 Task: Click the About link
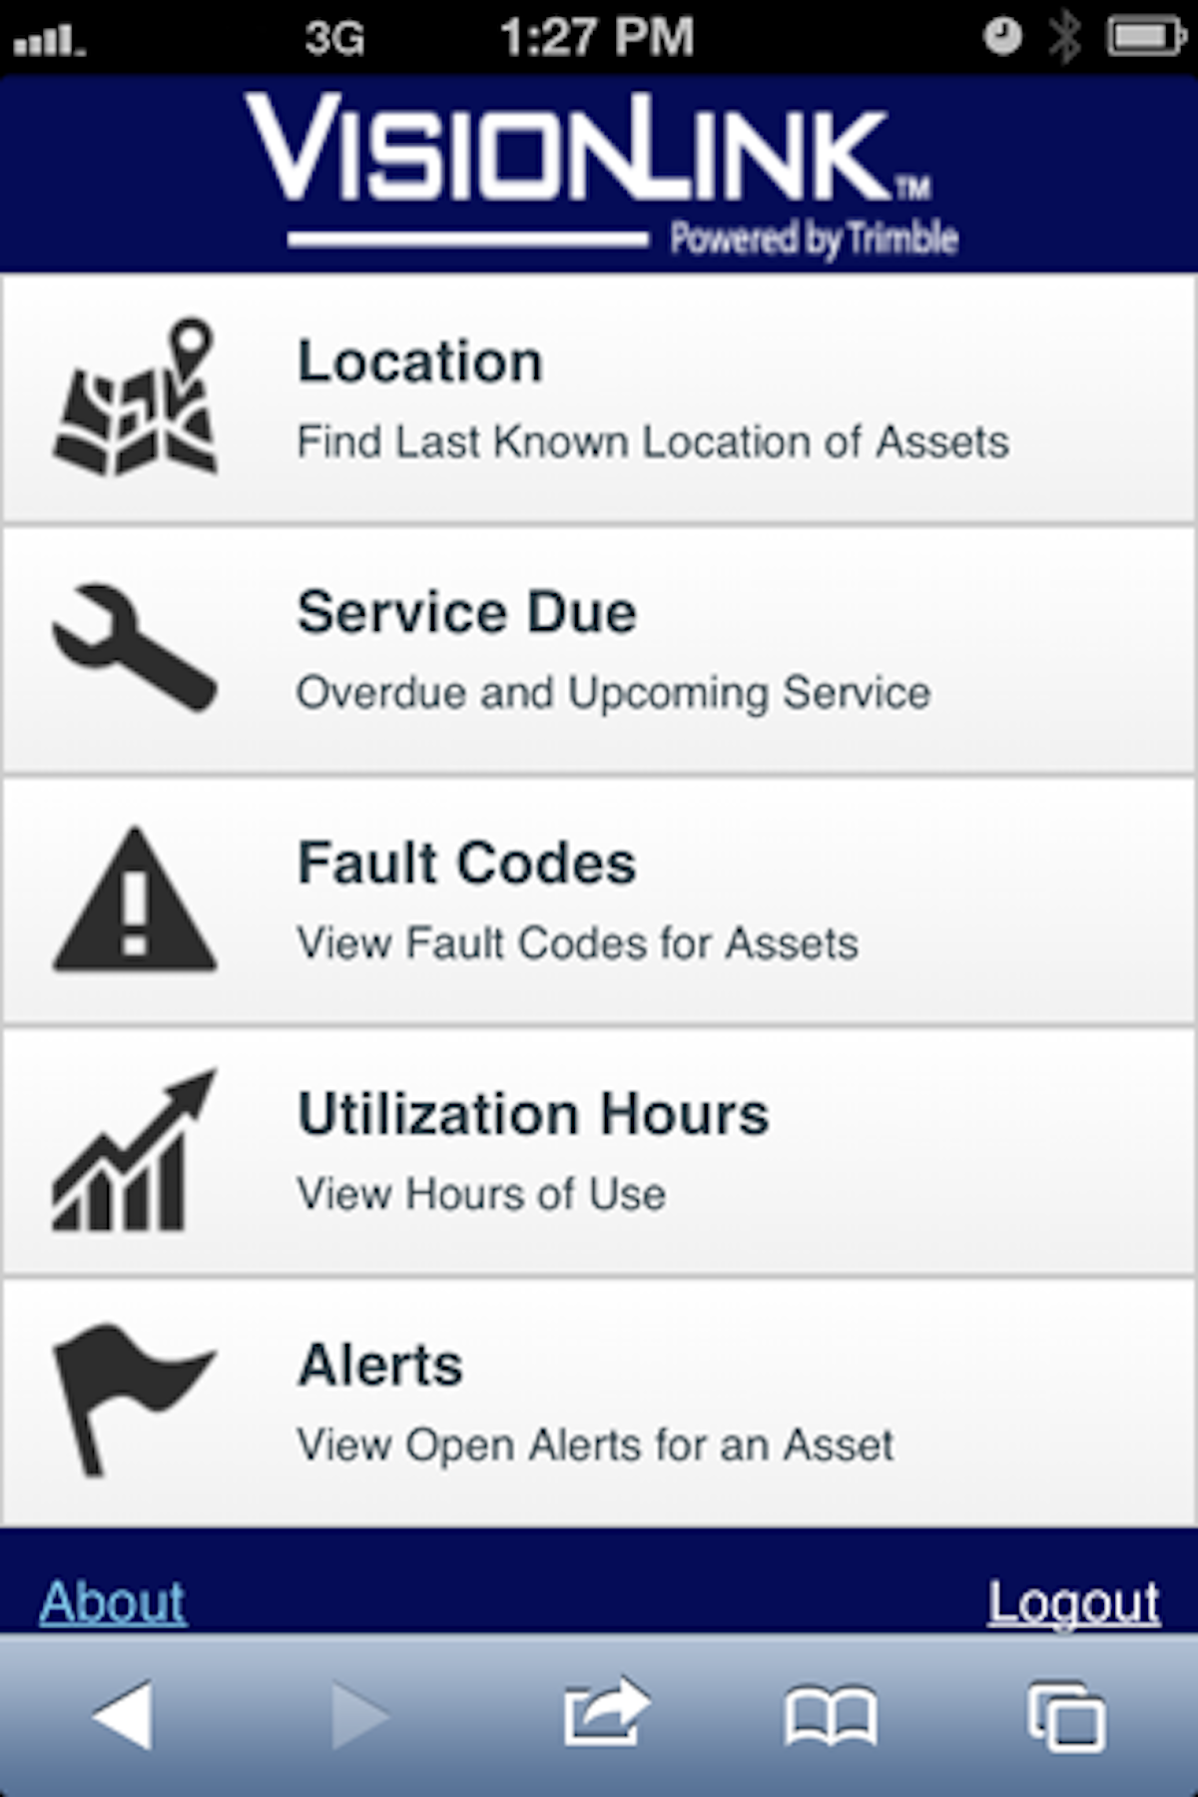113,1602
